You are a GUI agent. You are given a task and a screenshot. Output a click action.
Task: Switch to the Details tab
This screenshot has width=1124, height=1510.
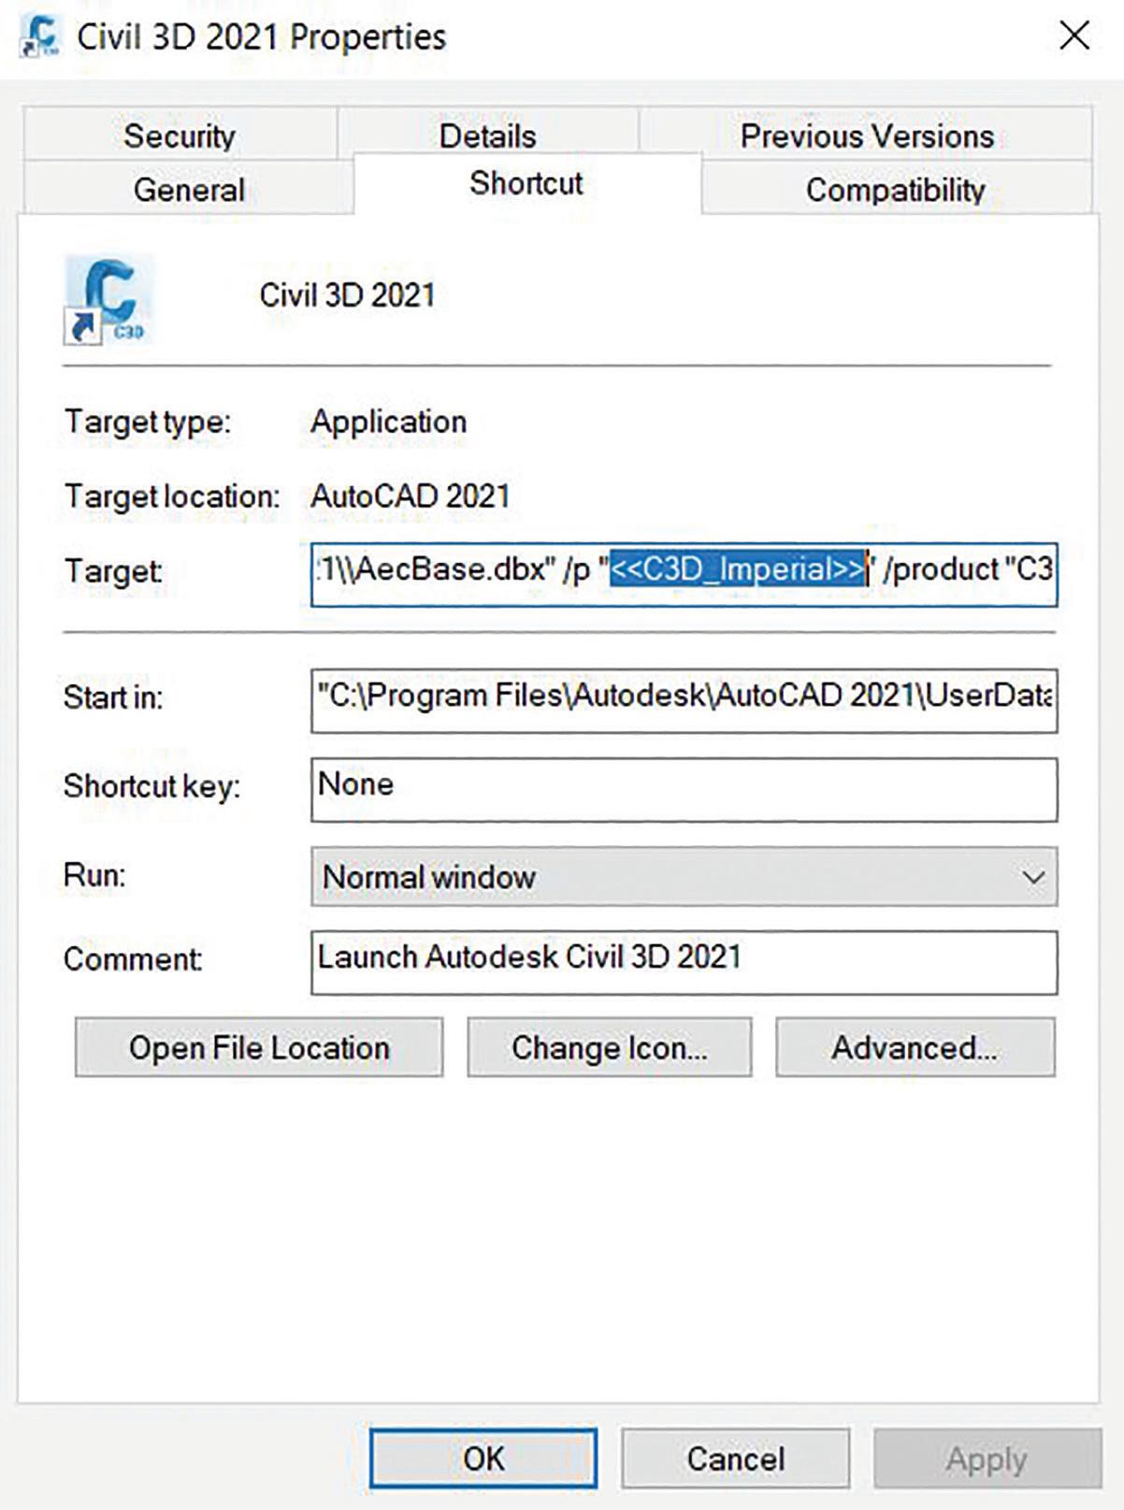pos(487,136)
